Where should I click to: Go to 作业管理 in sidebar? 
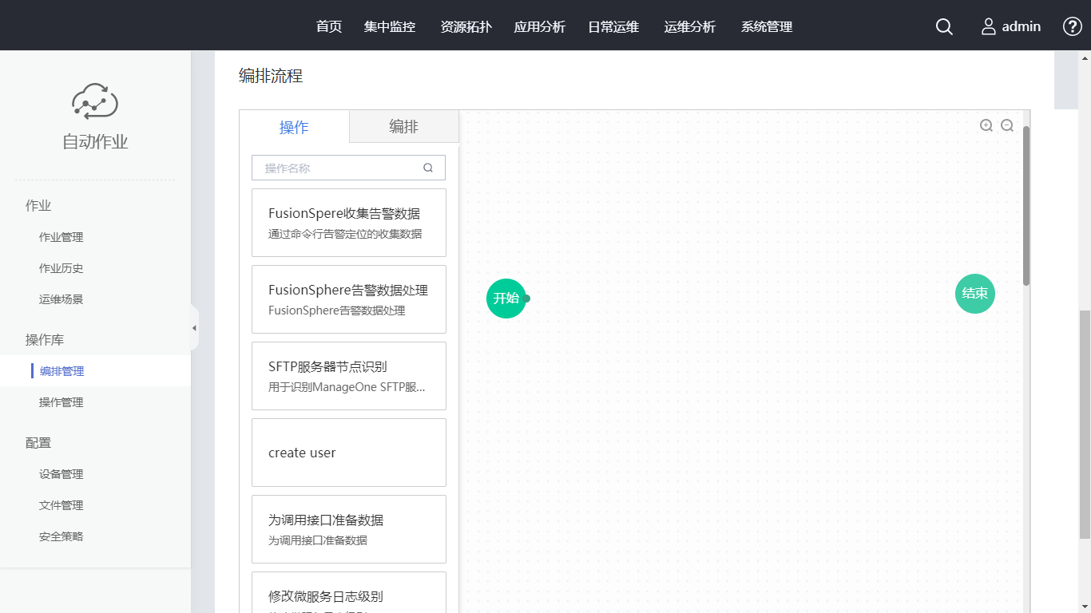pyautogui.click(x=61, y=237)
